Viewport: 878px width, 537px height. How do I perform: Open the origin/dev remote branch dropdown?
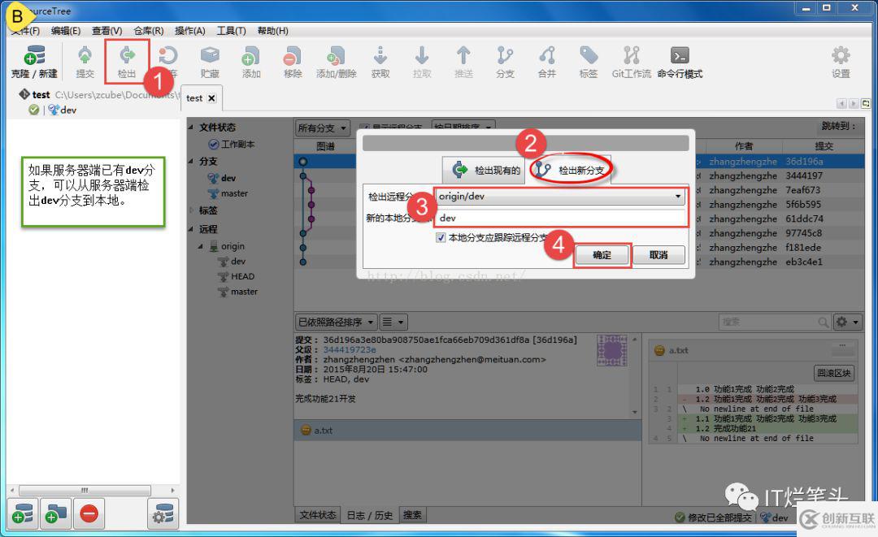click(x=560, y=197)
